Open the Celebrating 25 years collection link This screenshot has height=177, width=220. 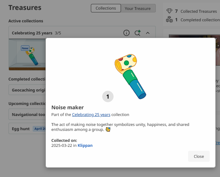(x=91, y=115)
